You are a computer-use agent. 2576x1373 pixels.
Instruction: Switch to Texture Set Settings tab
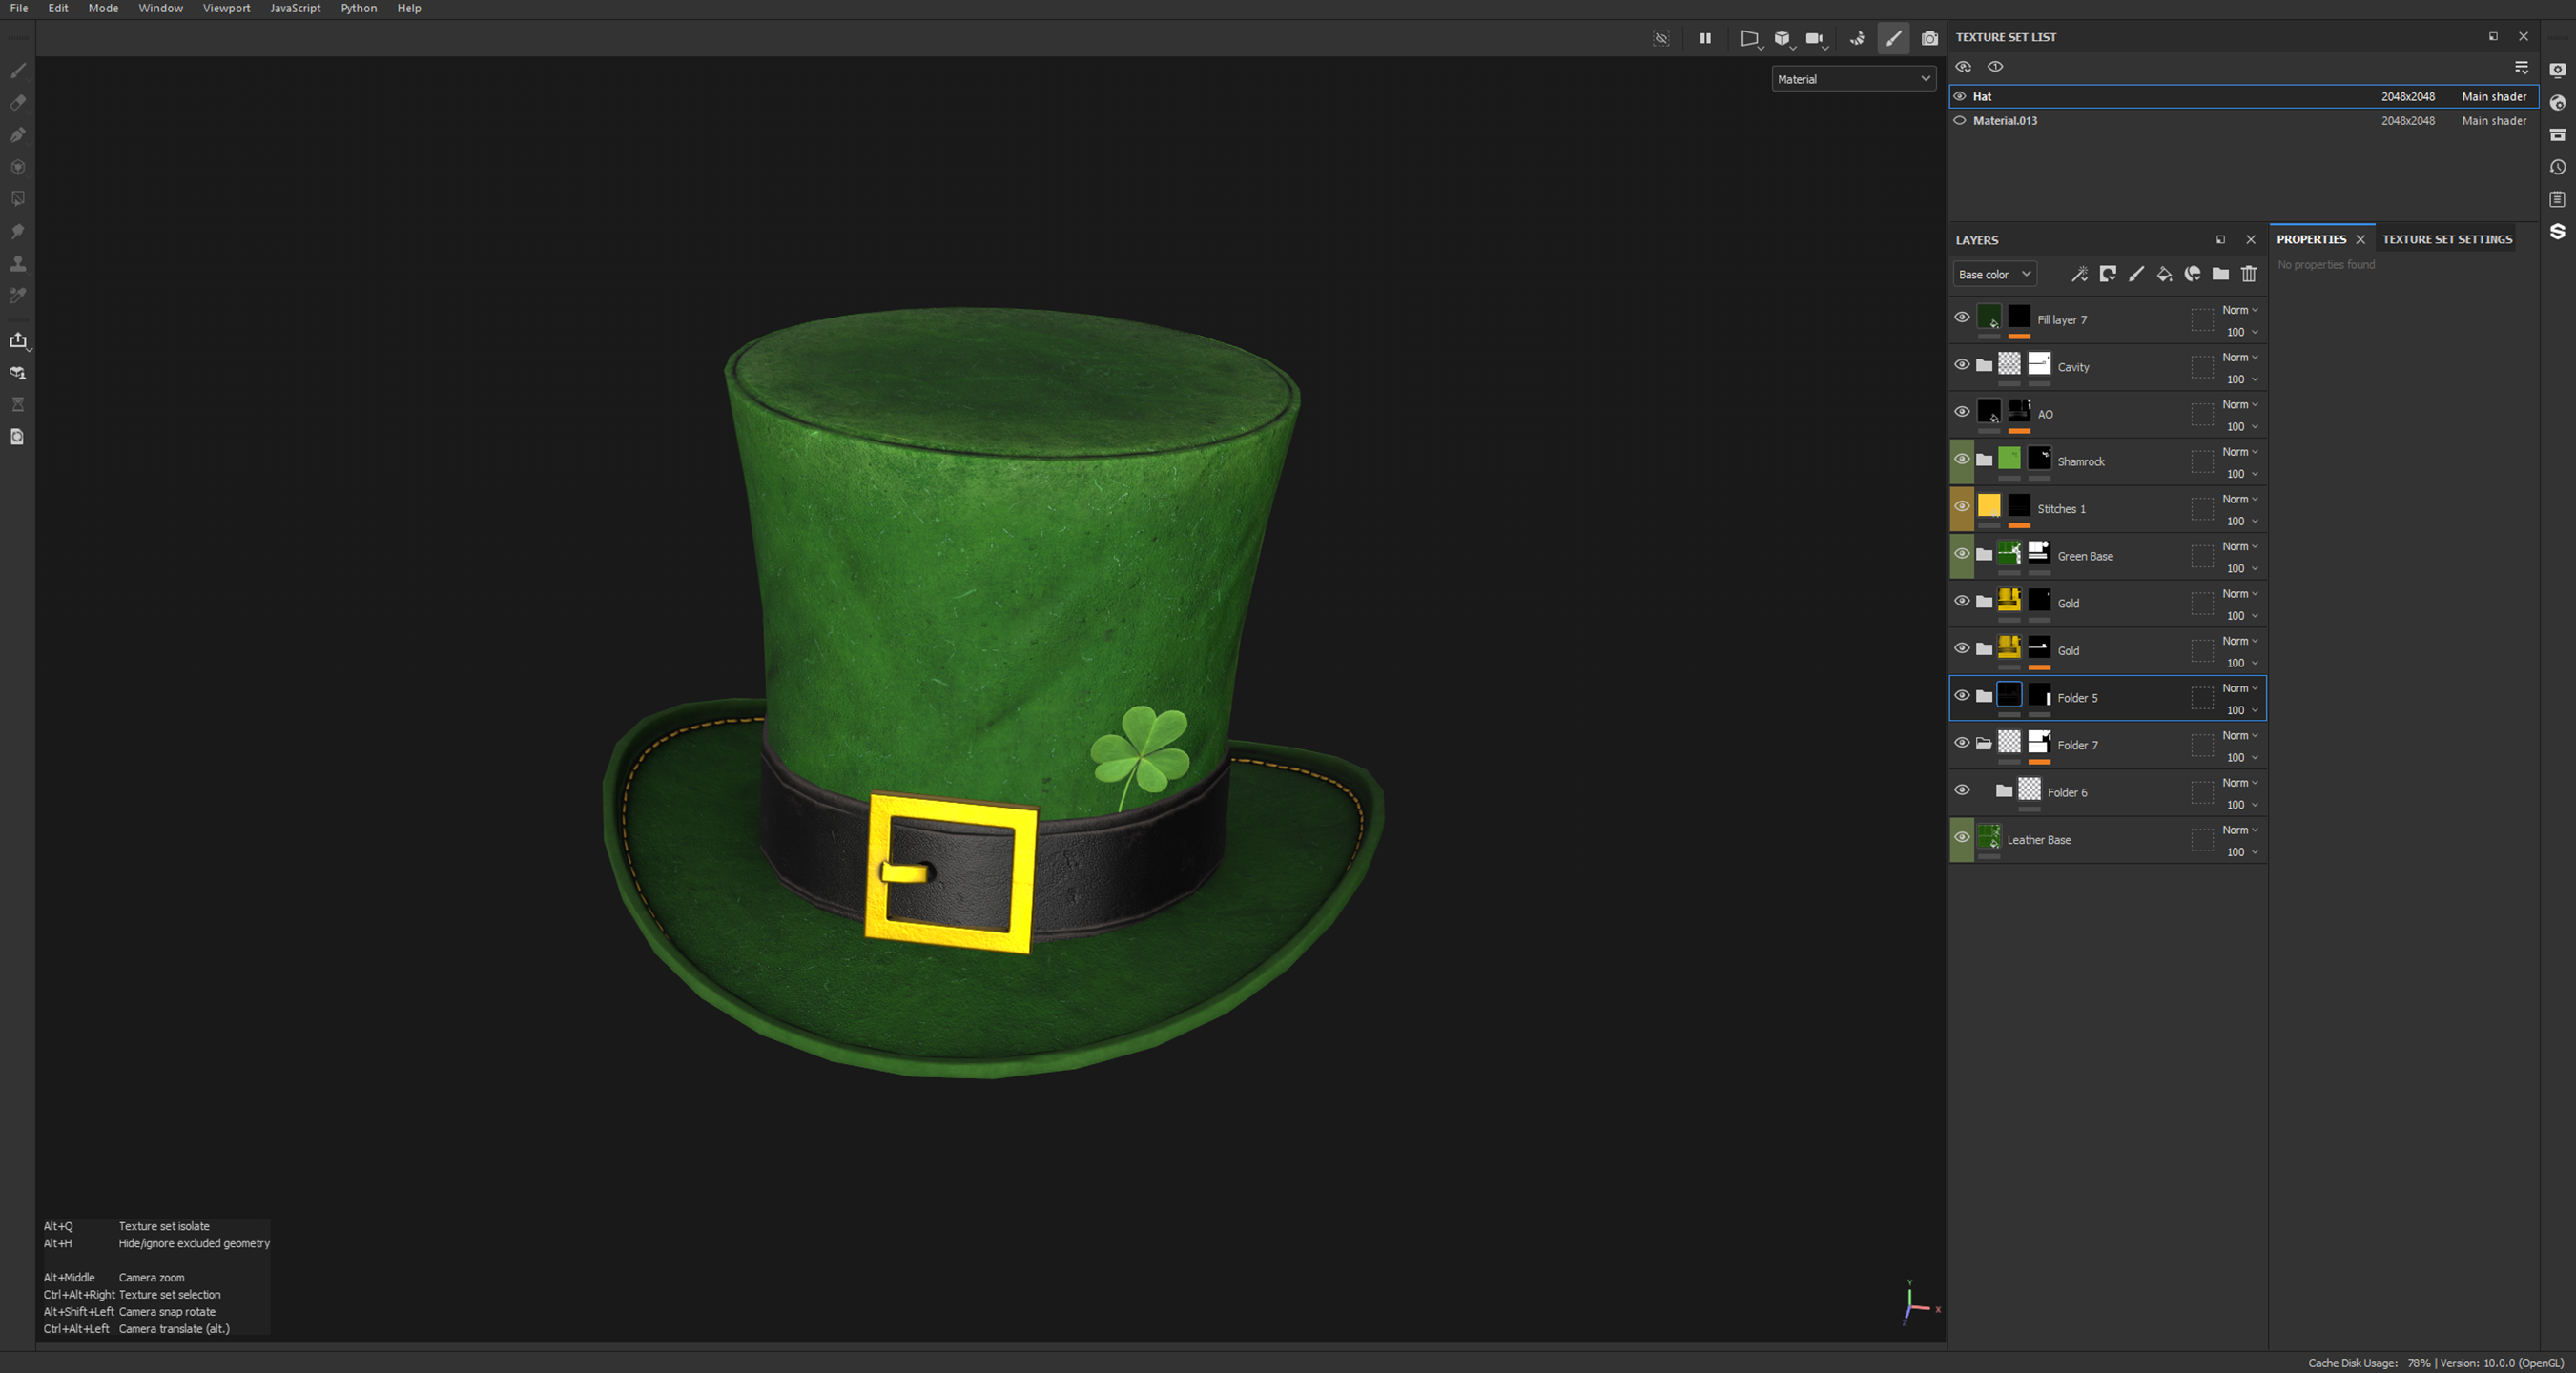(2446, 239)
